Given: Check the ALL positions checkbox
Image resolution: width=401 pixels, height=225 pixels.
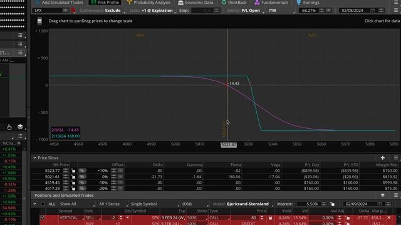Looking at the screenshot, I should pyautogui.click(x=43, y=204).
